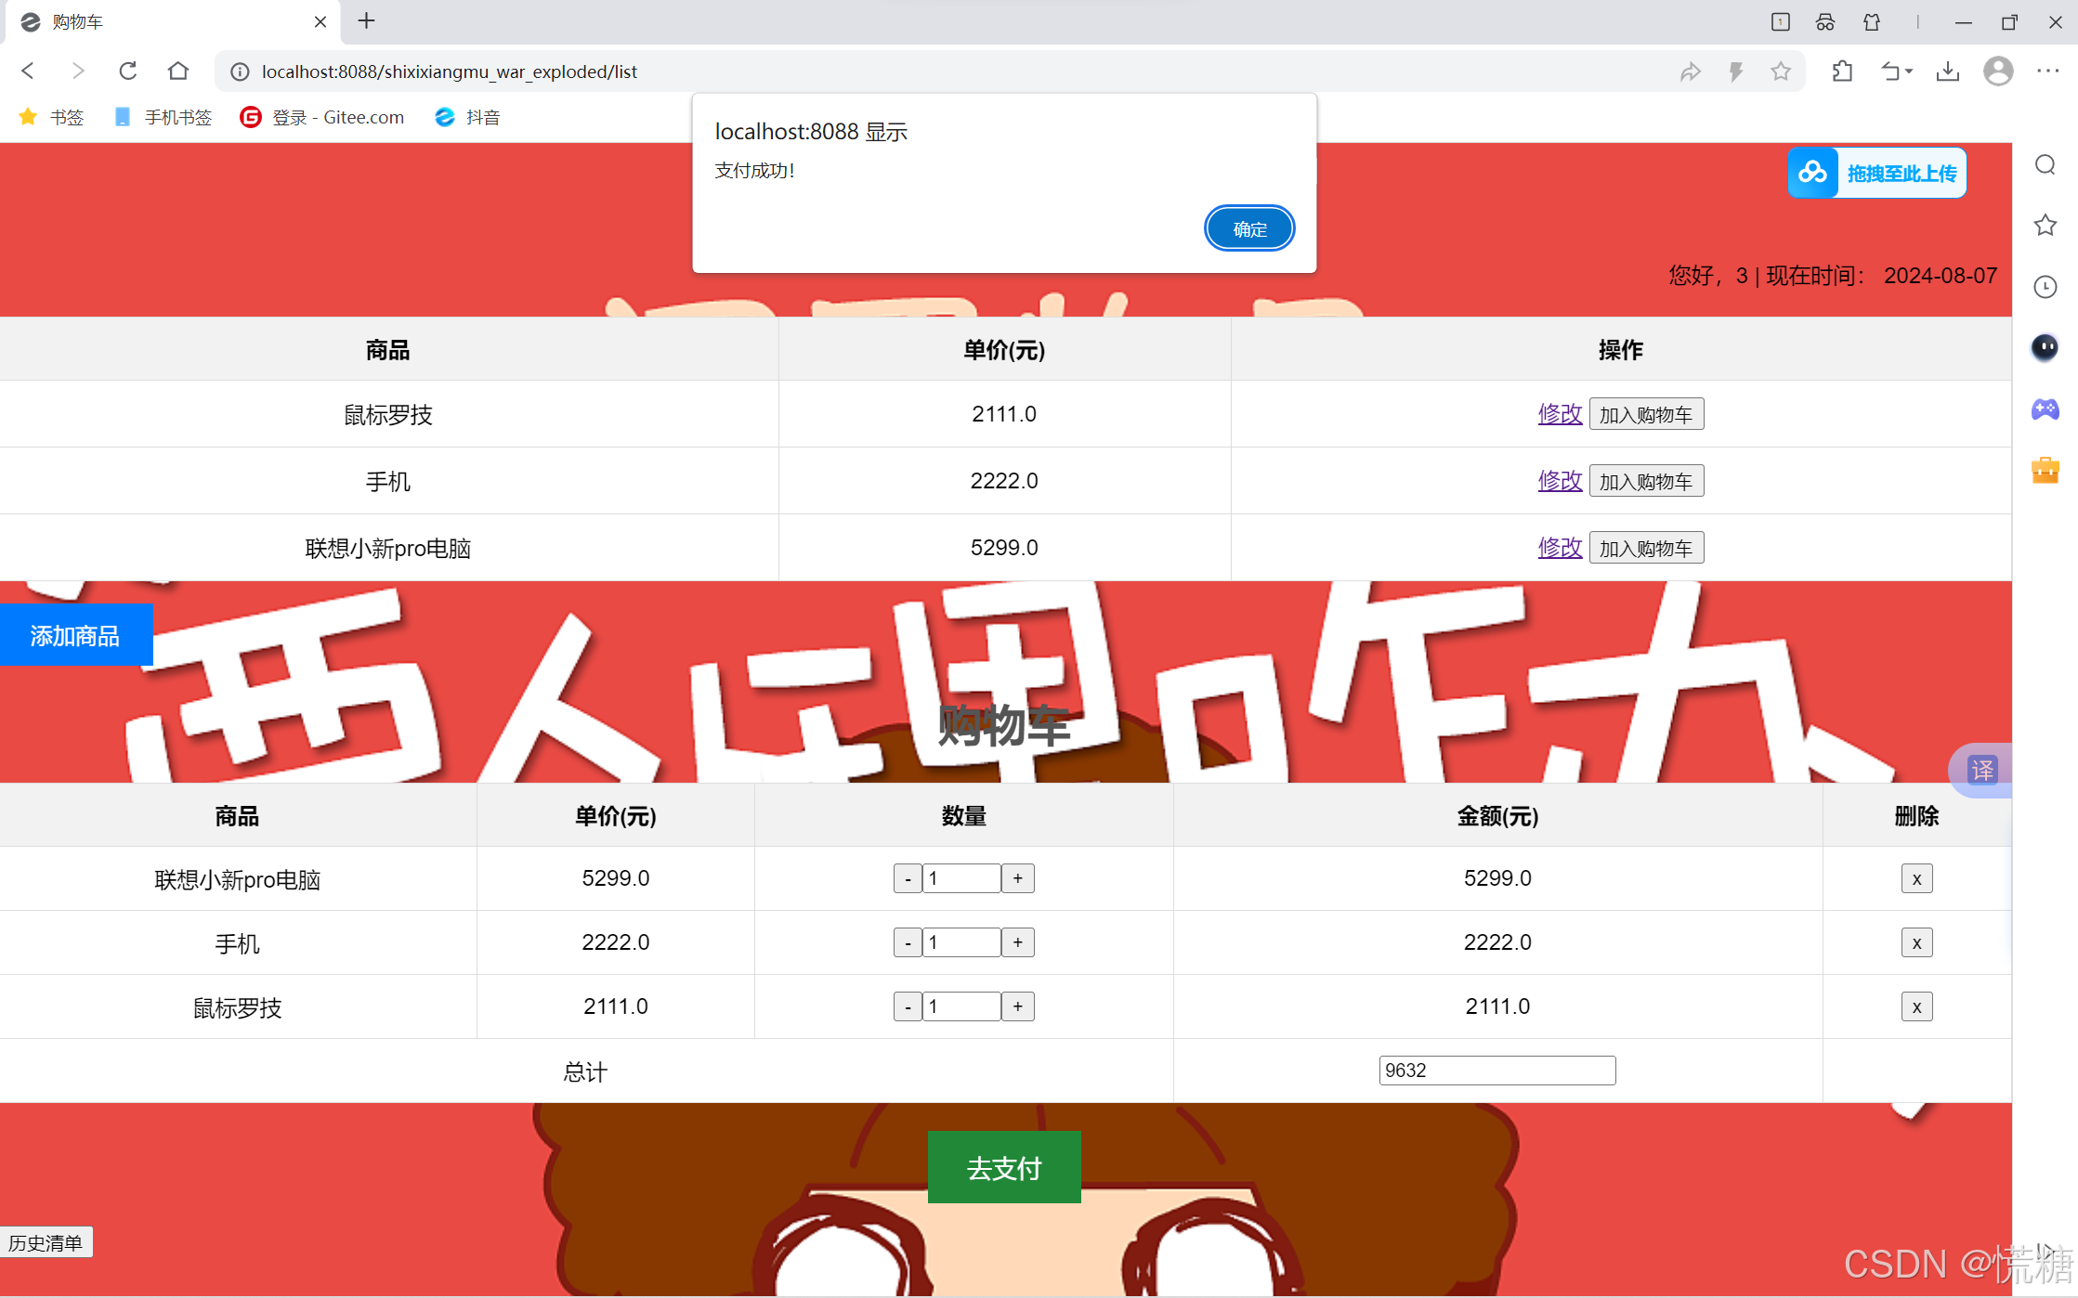Open the 抖音 bookmark

467,117
